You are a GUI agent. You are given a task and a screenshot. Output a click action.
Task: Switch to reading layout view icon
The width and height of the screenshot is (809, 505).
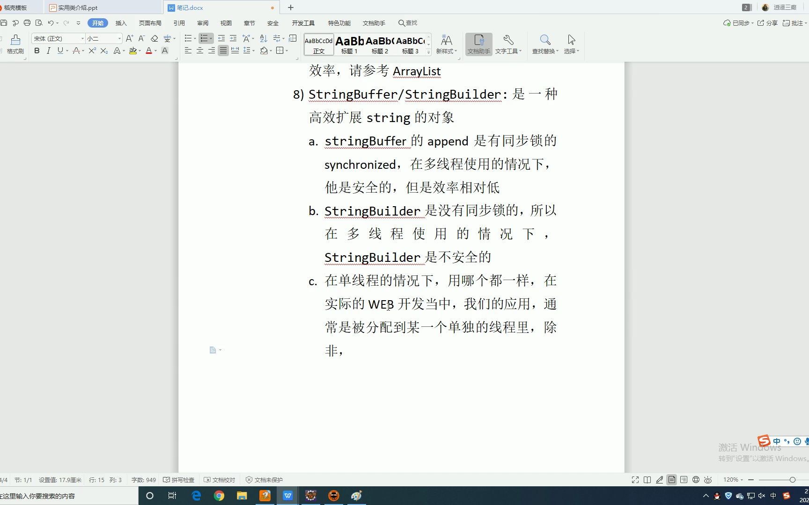click(647, 480)
